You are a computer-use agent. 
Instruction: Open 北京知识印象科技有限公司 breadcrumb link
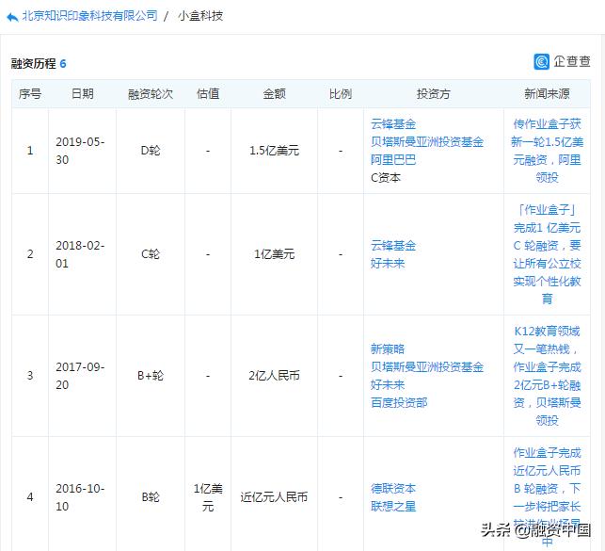click(x=90, y=16)
